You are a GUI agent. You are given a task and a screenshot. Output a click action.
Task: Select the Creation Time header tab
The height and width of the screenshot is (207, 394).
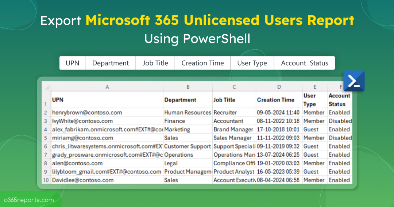(202, 63)
